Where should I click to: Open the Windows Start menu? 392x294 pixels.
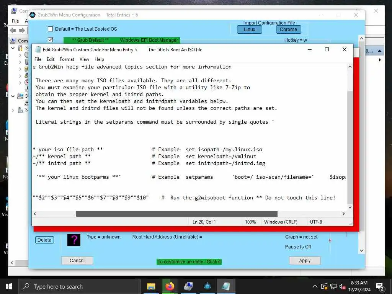[9, 286]
